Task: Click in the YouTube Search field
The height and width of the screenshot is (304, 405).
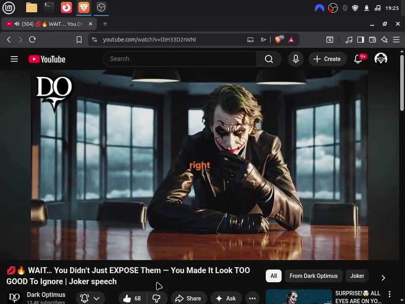Action: [180, 59]
